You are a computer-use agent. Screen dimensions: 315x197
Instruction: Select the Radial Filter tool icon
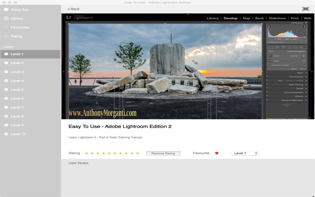click(295, 47)
